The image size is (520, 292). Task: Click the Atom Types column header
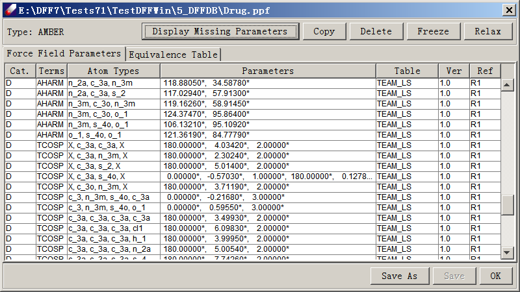[113, 71]
